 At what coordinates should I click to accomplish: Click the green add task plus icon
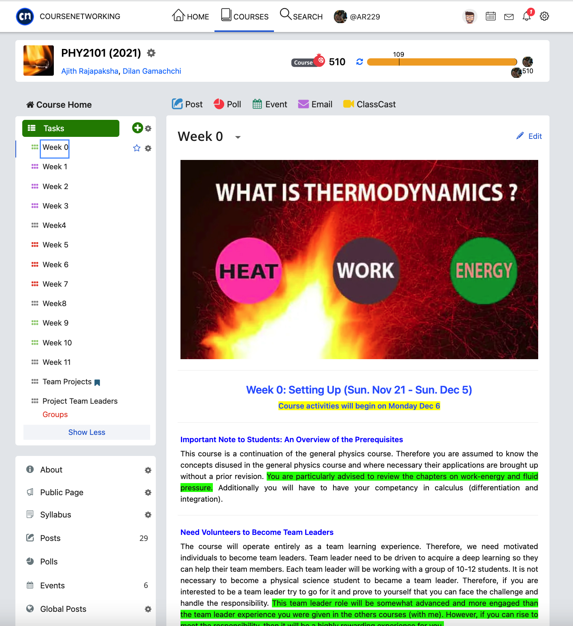[x=137, y=128]
